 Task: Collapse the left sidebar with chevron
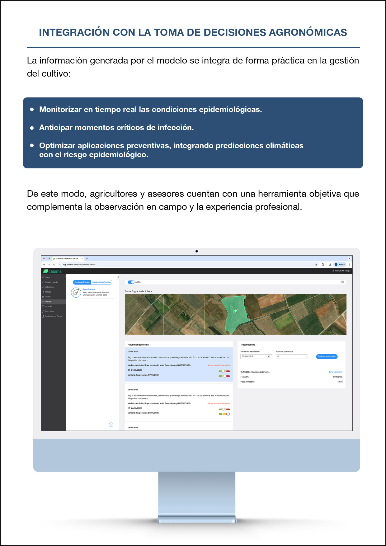(x=65, y=277)
